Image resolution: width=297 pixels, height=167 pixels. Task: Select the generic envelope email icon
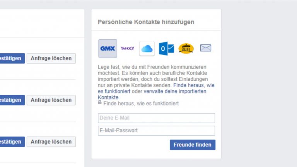click(x=205, y=48)
